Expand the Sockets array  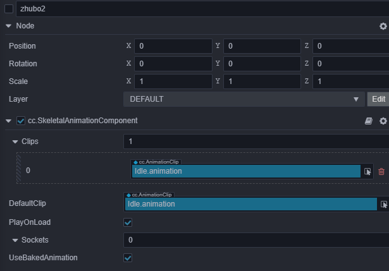click(15, 240)
